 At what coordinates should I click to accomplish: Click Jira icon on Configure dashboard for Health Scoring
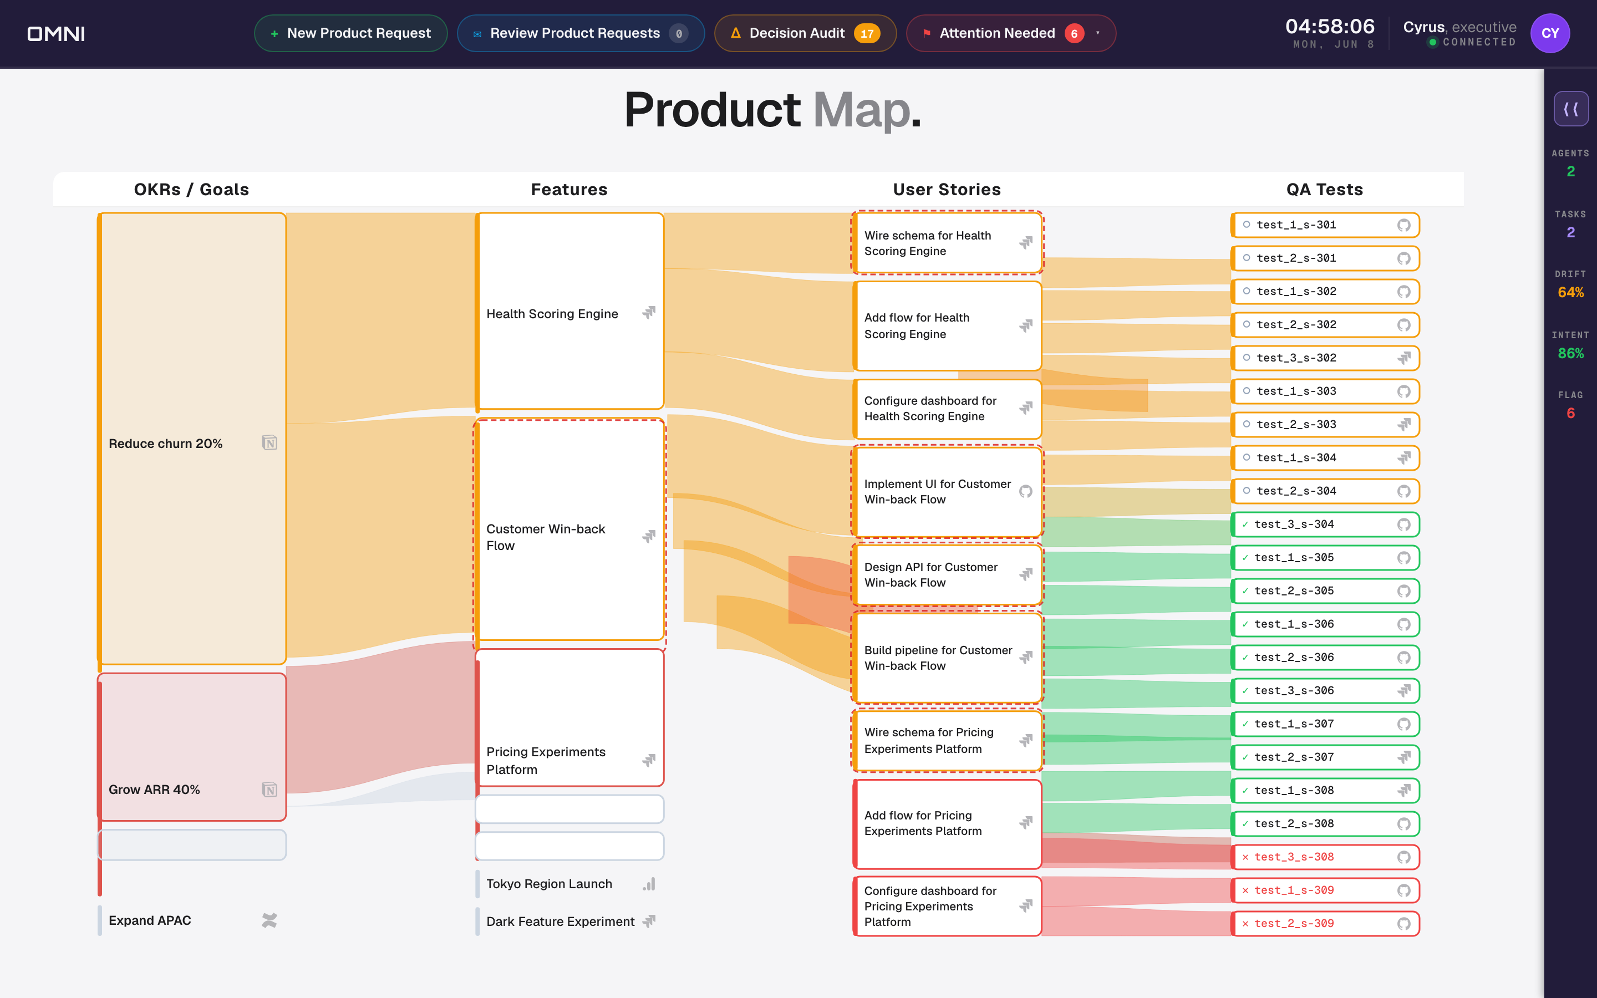(1025, 408)
